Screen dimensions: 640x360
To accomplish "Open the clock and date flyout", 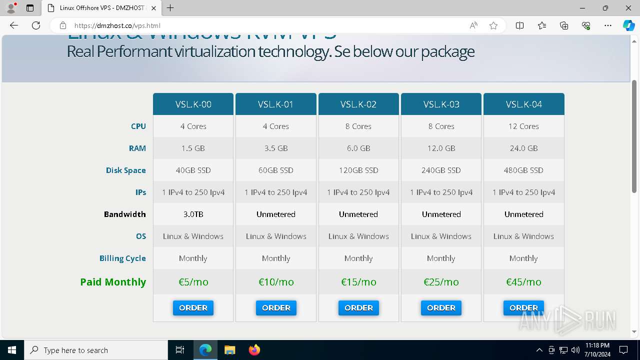I will pyautogui.click(x=597, y=350).
